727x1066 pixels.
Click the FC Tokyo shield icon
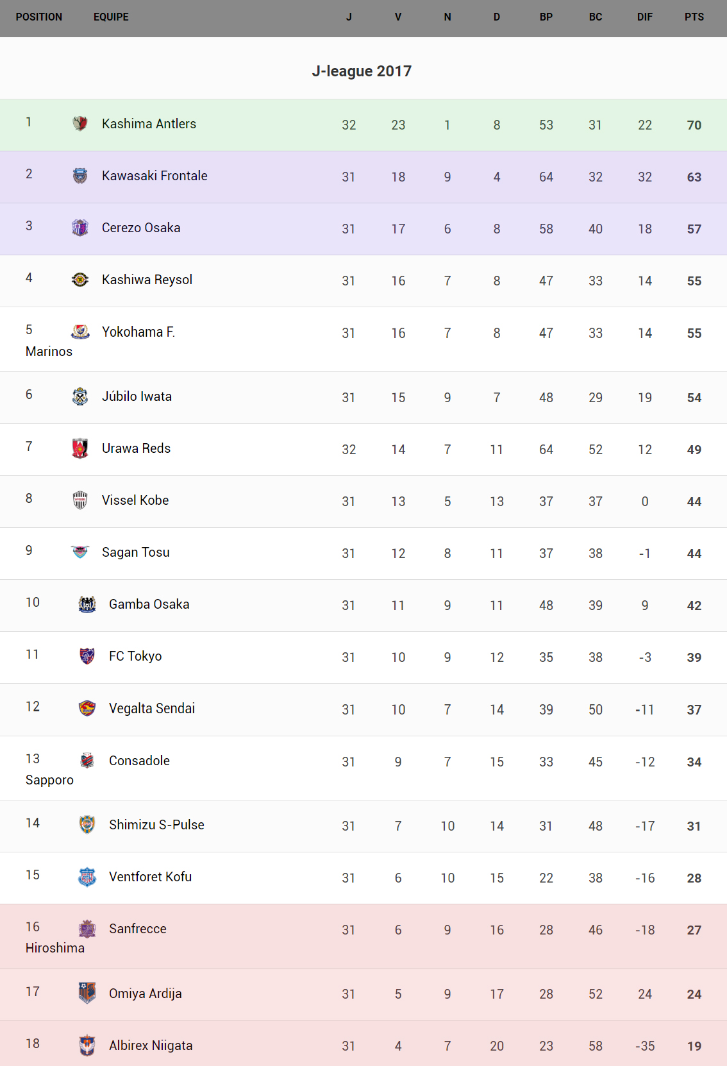pyautogui.click(x=87, y=656)
